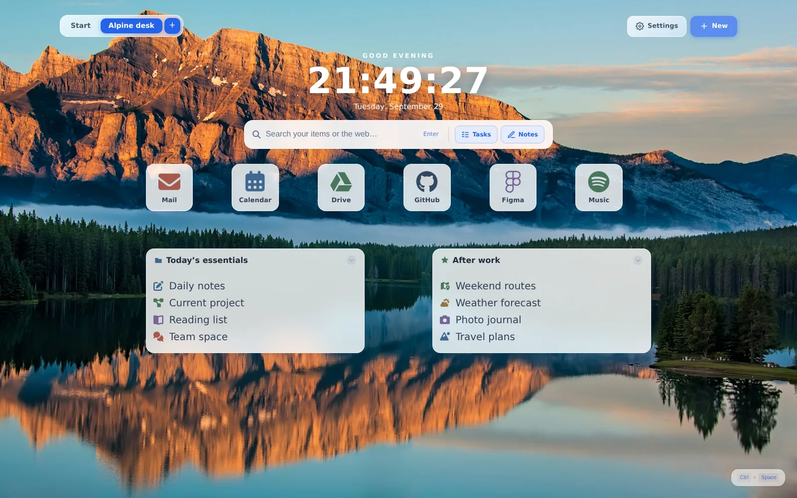Open Settings
This screenshot has height=498, width=797.
click(x=657, y=26)
